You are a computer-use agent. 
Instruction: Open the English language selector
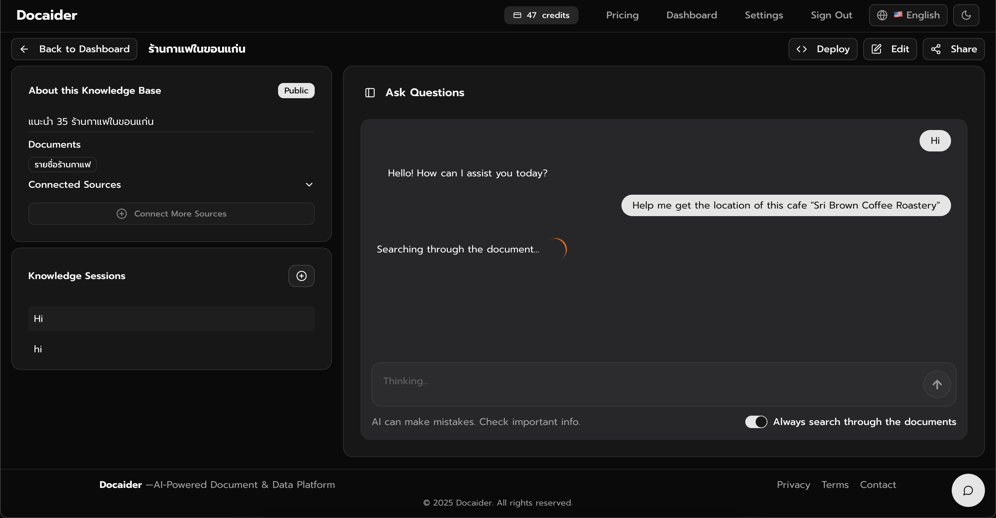point(908,15)
